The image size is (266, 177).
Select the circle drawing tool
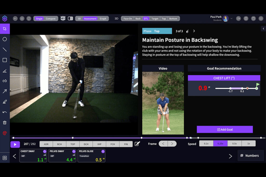pos(5,39)
